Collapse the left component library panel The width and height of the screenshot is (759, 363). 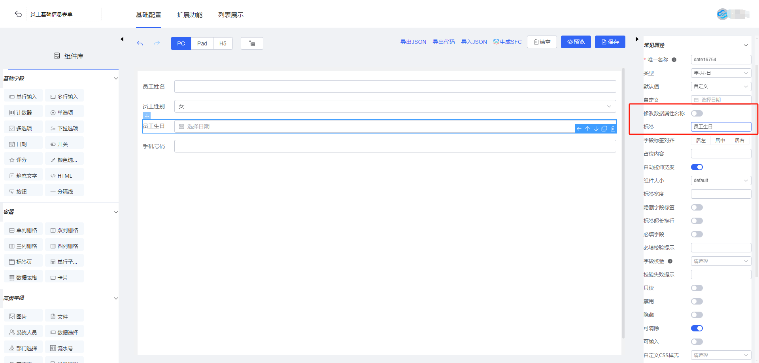[122, 39]
